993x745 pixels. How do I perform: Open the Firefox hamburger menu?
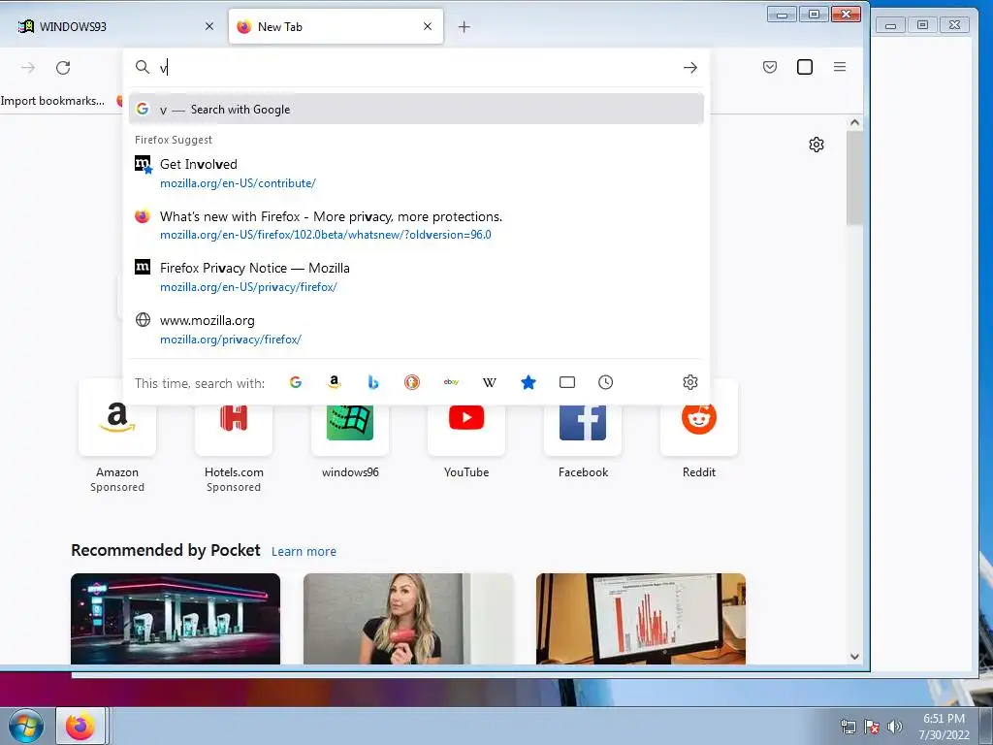[840, 67]
